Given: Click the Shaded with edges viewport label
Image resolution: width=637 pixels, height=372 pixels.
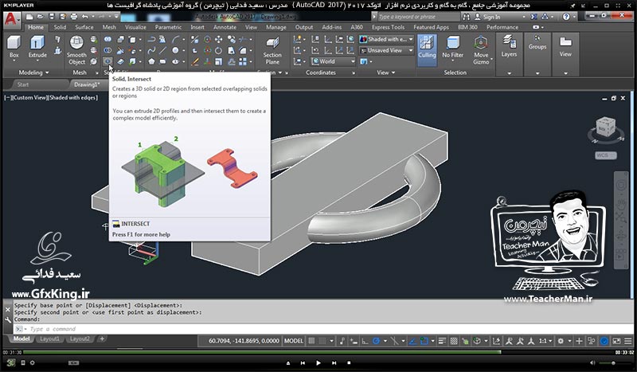Looking at the screenshot, I should (72, 97).
